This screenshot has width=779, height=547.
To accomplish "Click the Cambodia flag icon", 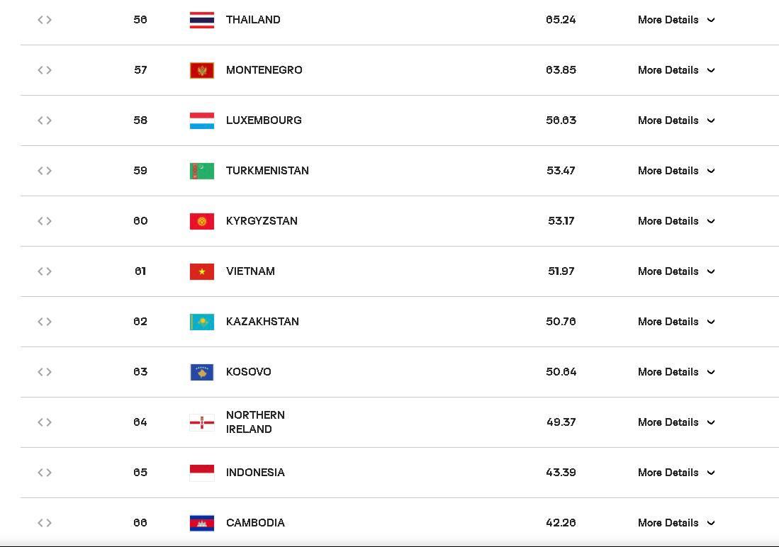I will click(202, 523).
